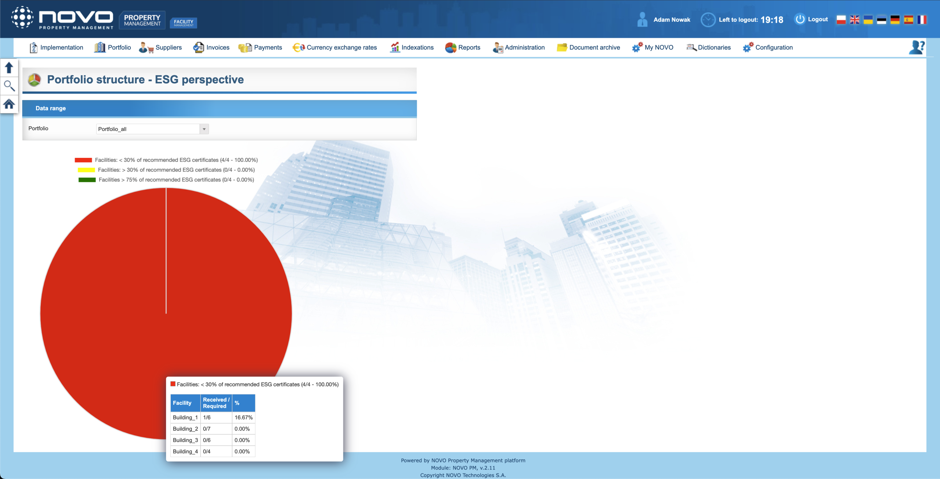Image resolution: width=940 pixels, height=479 pixels.
Task: Click the Adam Nowak user name
Action: [x=672, y=20]
